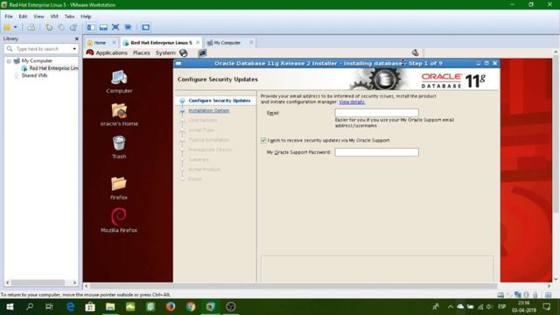Open the Computer desktop icon

(119, 81)
